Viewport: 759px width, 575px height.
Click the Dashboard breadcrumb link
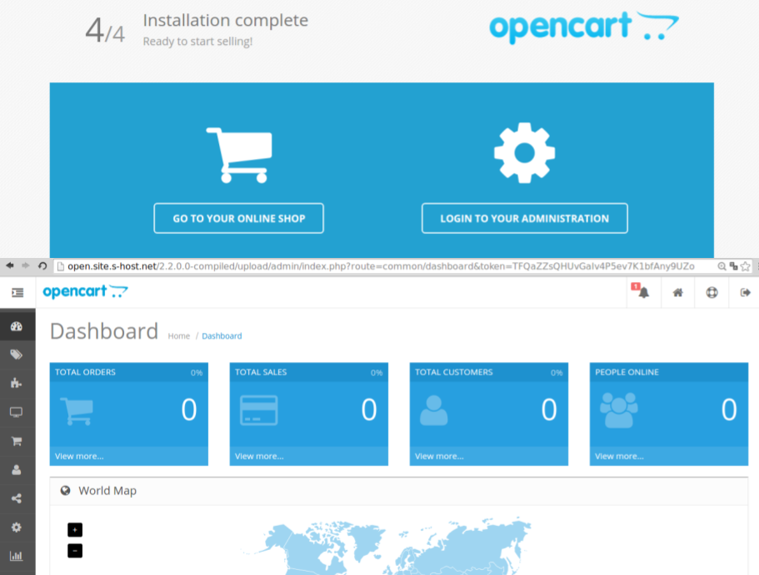pos(222,335)
